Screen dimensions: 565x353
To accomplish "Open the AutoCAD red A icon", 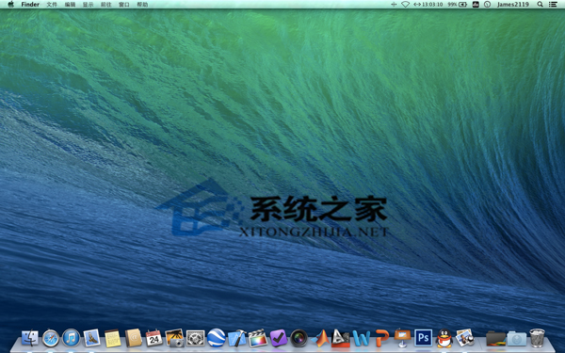I will [341, 338].
